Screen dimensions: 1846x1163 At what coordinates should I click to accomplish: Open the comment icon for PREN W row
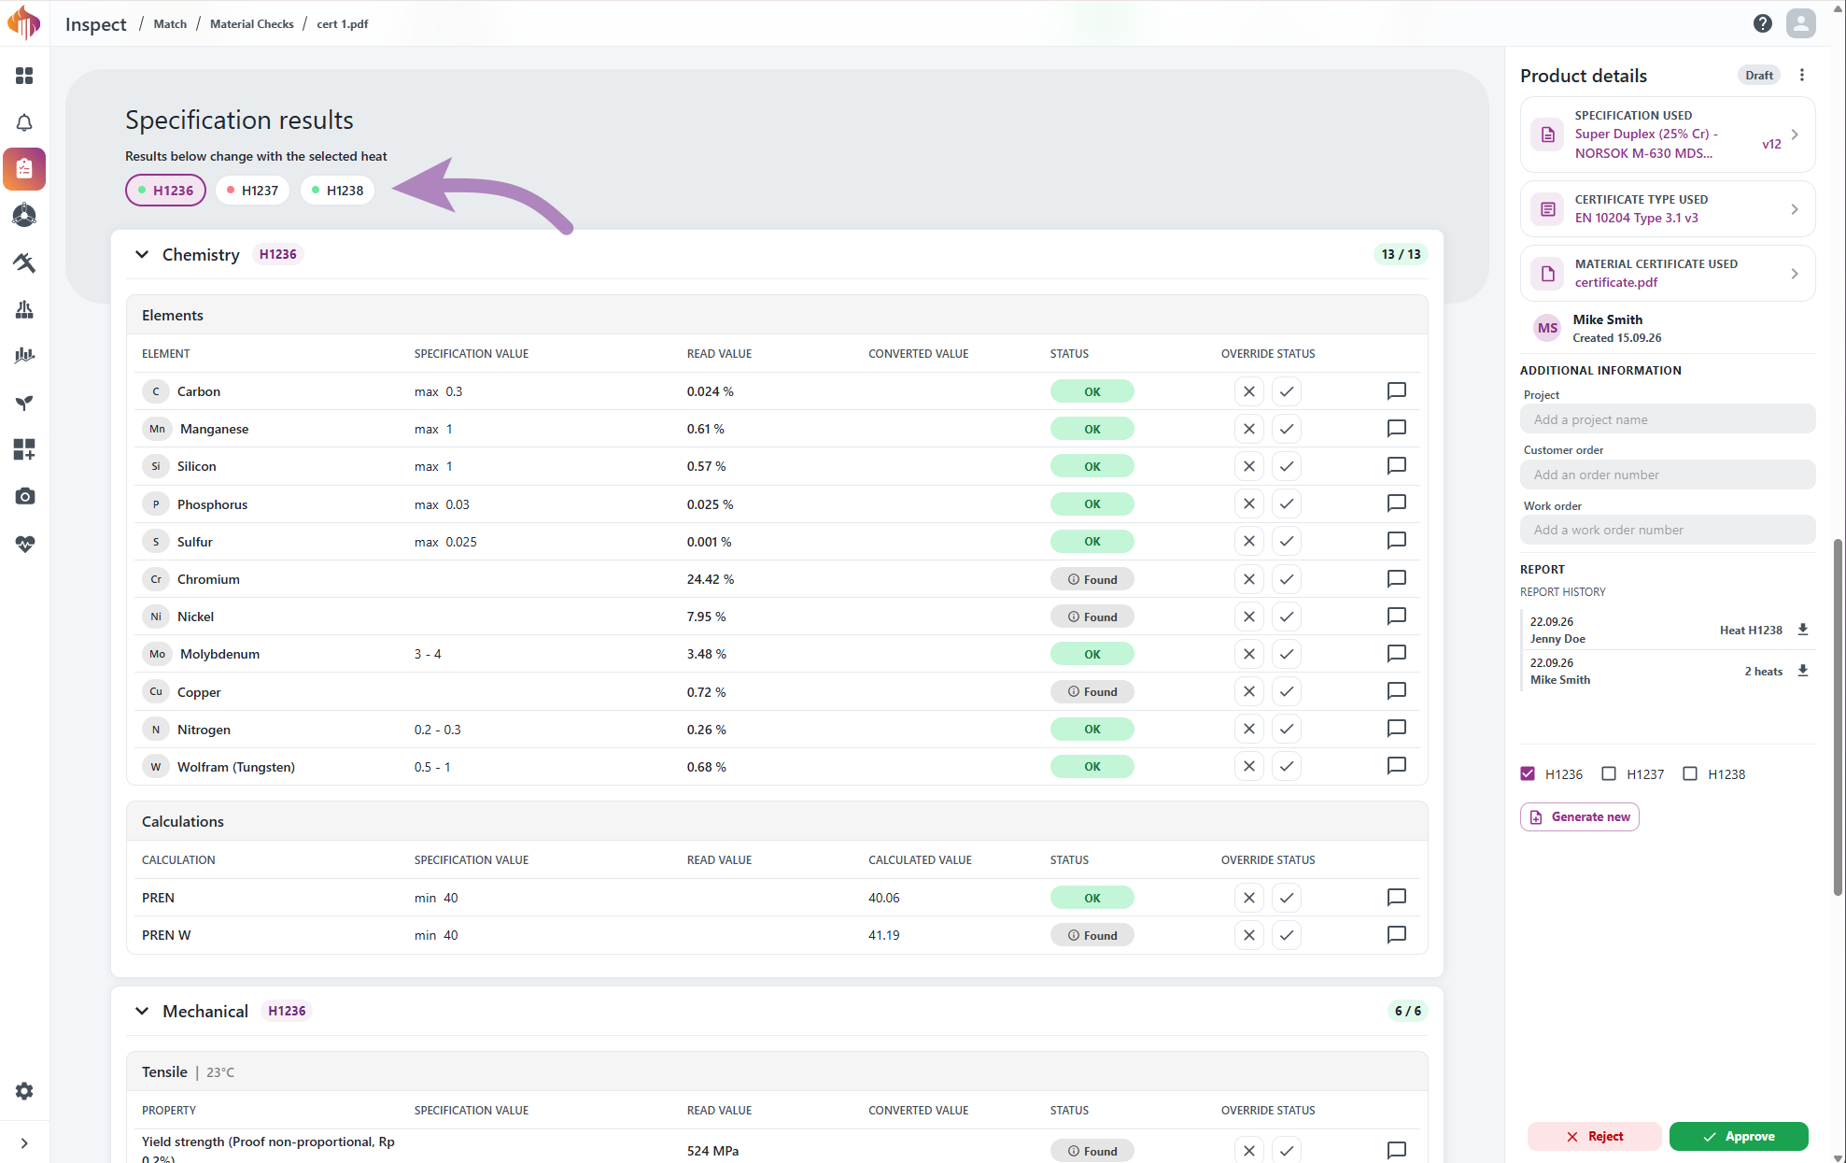point(1397,935)
